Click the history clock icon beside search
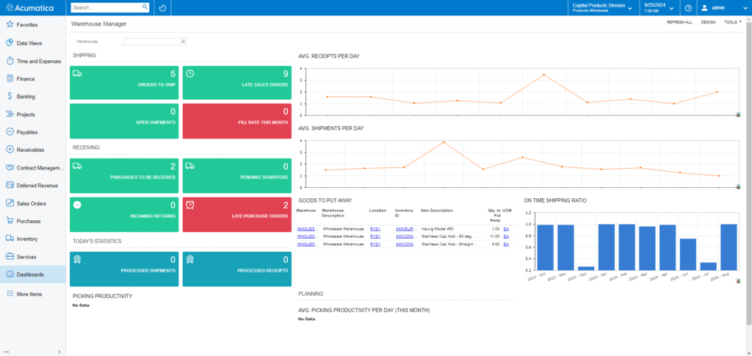The width and height of the screenshot is (752, 356). tap(162, 8)
